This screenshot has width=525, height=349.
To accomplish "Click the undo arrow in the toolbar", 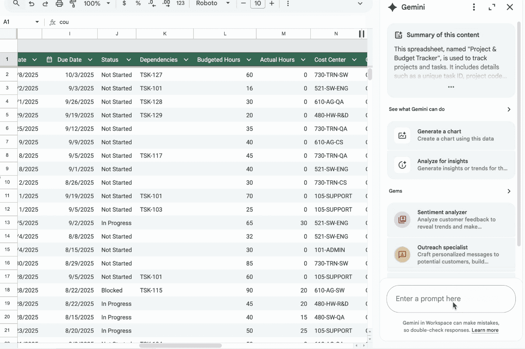I will pyautogui.click(x=31, y=4).
